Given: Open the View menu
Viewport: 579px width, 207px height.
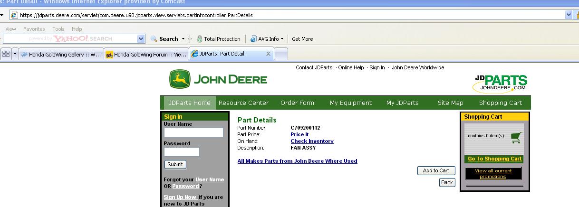Looking at the screenshot, I should 10,29.
